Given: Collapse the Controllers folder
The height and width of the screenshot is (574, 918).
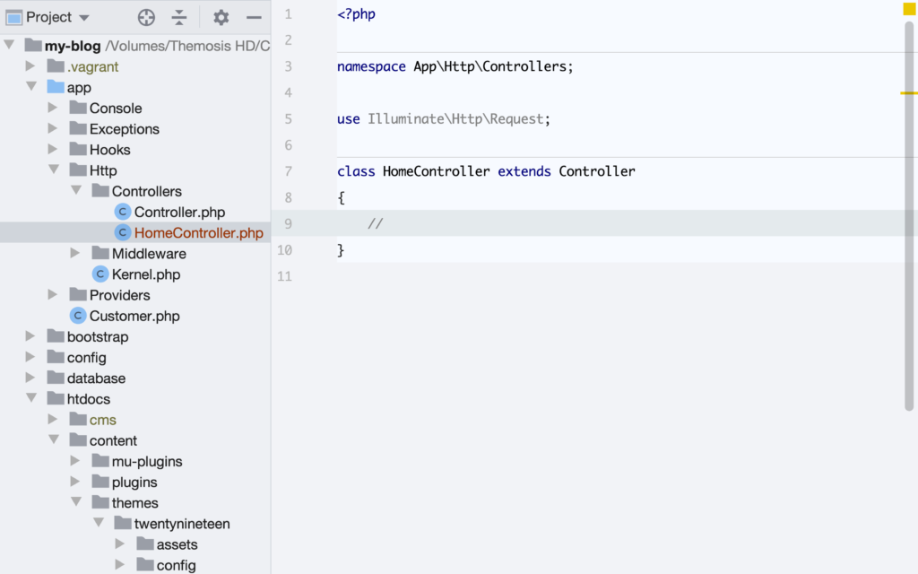Looking at the screenshot, I should click(x=76, y=190).
